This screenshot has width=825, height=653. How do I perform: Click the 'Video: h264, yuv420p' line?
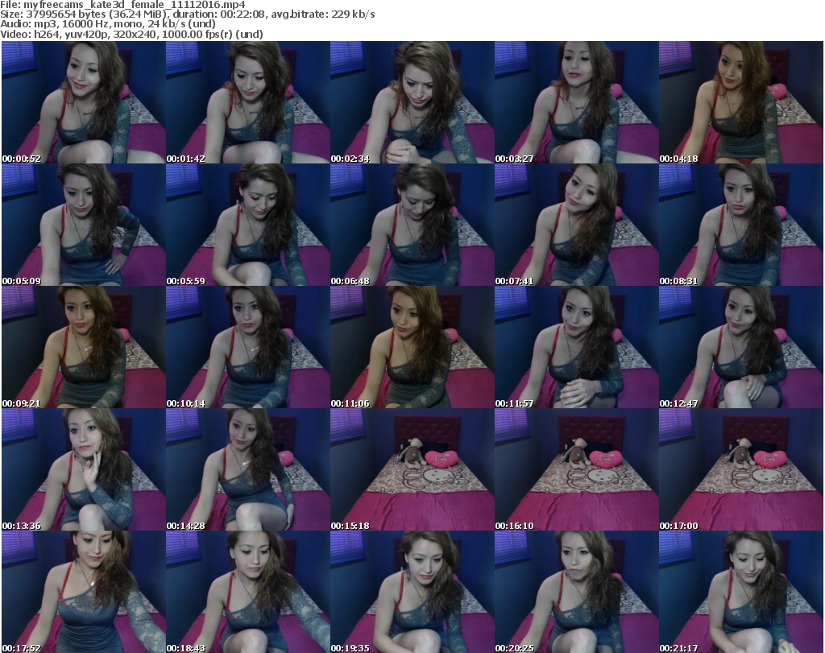(131, 34)
